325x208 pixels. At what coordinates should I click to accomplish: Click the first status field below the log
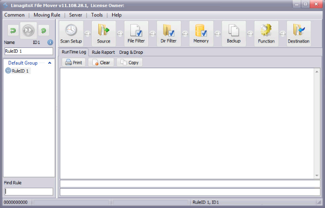tap(190, 184)
